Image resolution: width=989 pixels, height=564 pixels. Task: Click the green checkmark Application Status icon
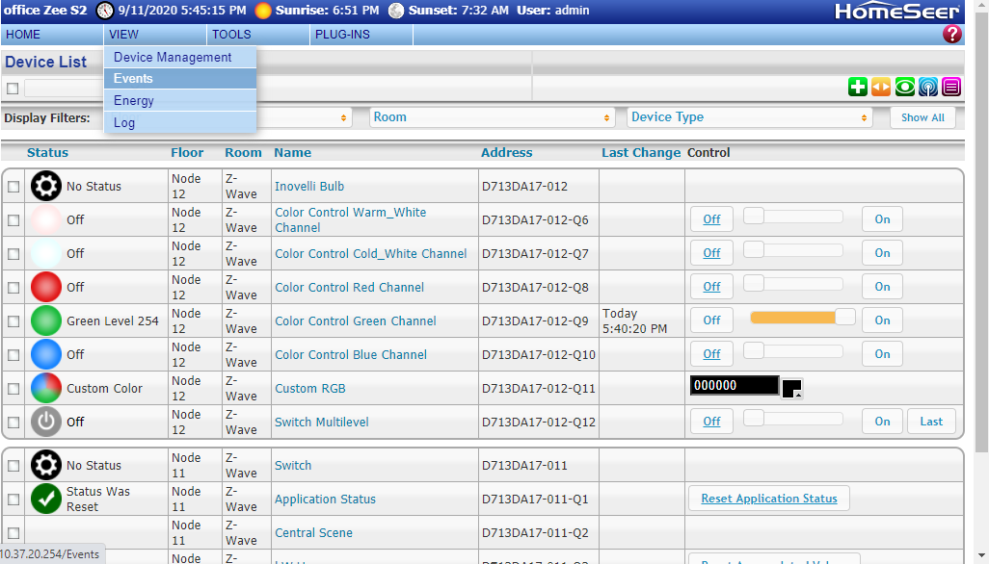[46, 499]
